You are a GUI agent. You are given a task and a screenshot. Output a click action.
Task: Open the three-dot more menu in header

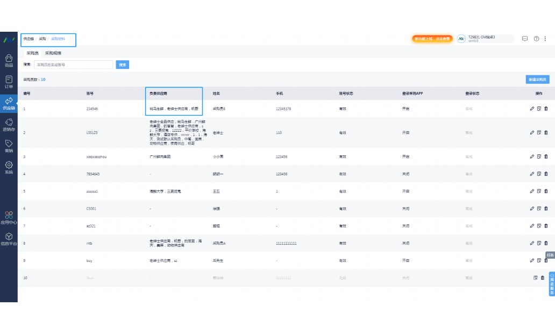tap(546, 39)
